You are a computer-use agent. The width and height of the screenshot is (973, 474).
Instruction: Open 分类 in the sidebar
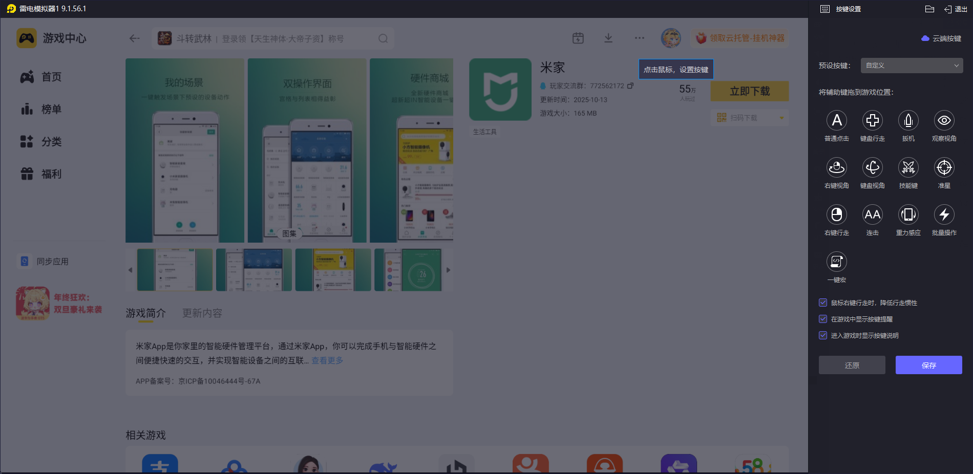tap(41, 141)
